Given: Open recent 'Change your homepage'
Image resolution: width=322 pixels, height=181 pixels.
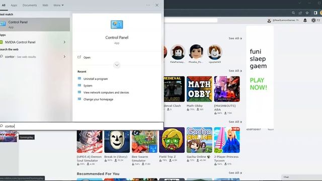Looking at the screenshot, I should click(x=98, y=100).
